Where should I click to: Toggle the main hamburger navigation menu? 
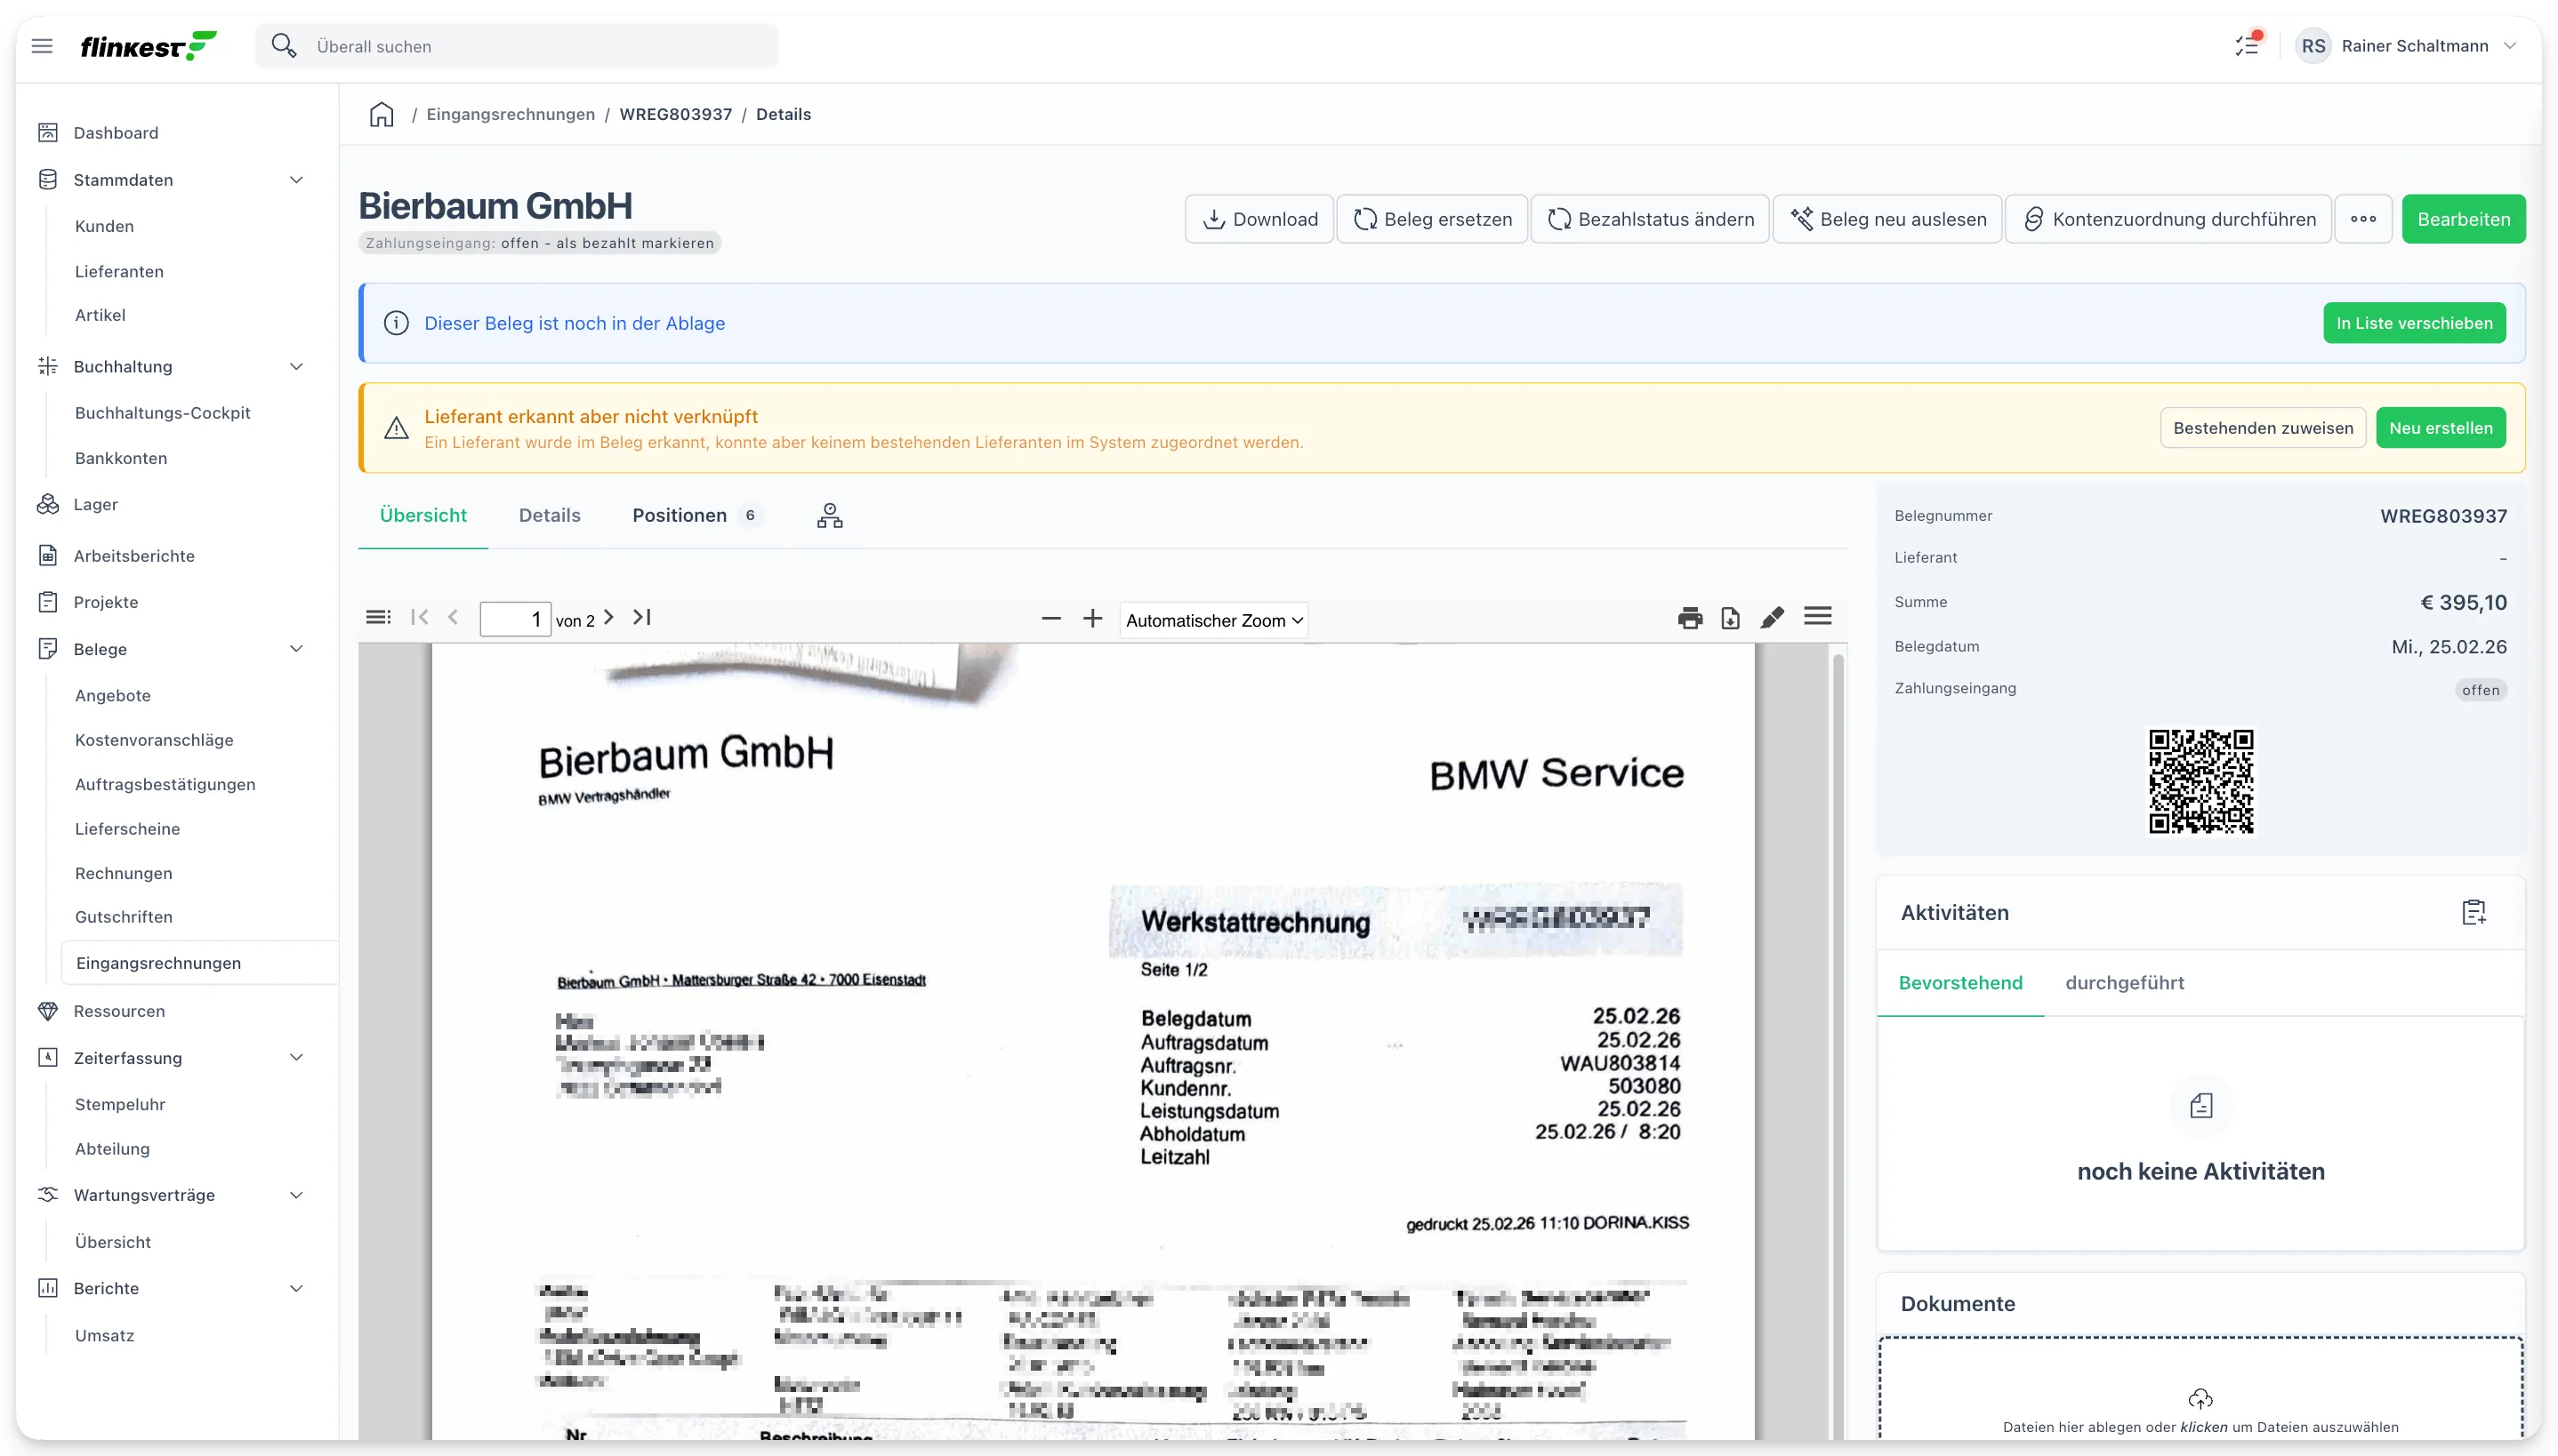(x=42, y=46)
